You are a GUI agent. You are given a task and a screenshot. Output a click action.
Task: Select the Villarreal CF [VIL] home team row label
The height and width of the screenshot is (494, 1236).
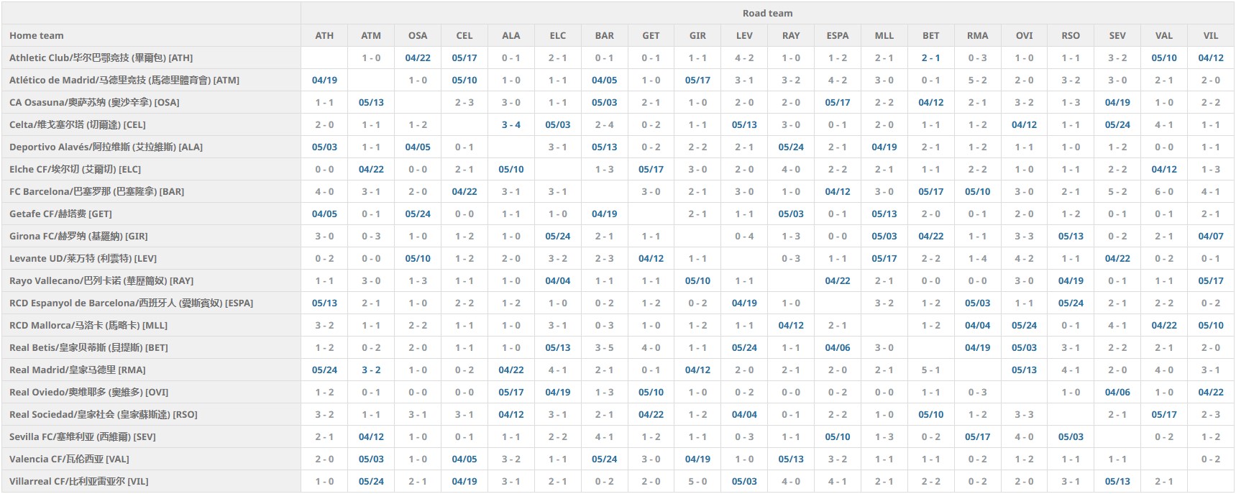(78, 481)
